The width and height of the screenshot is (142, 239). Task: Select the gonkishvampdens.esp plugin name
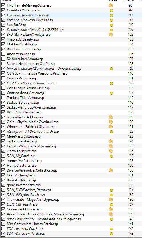tap(24, 185)
